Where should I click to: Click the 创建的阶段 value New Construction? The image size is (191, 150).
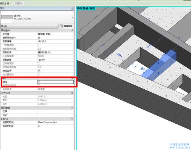(x=55, y=123)
